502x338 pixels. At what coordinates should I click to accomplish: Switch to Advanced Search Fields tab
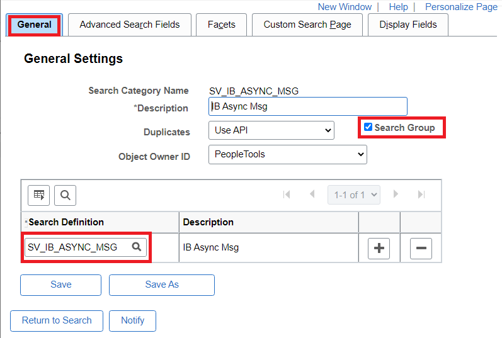click(x=130, y=25)
